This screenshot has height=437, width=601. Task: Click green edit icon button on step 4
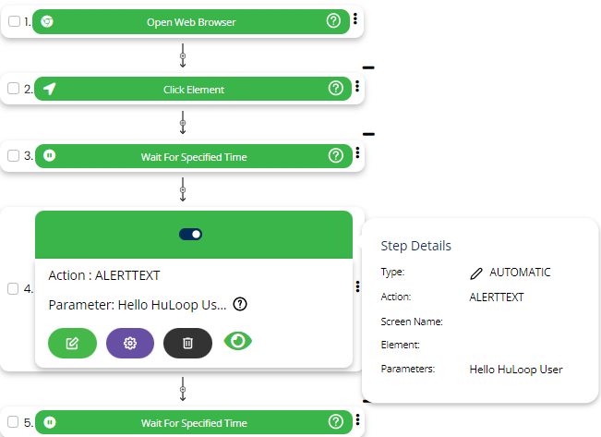coord(72,343)
